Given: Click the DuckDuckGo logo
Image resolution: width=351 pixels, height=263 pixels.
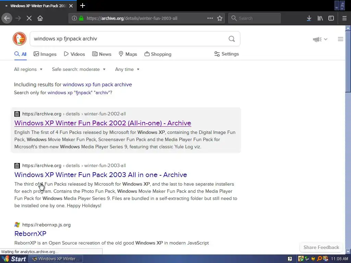Looking at the screenshot, I should click(20, 39).
